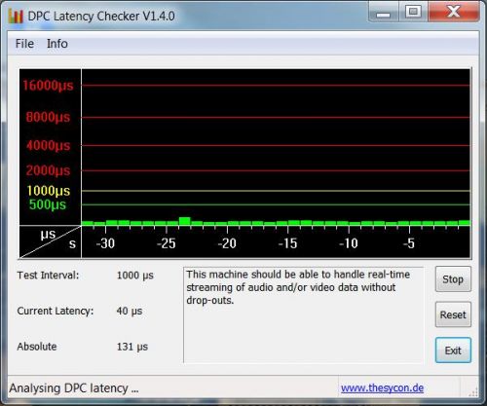This screenshot has height=406, width=487.
Task: Click the Current Latency label
Action: click(x=56, y=311)
